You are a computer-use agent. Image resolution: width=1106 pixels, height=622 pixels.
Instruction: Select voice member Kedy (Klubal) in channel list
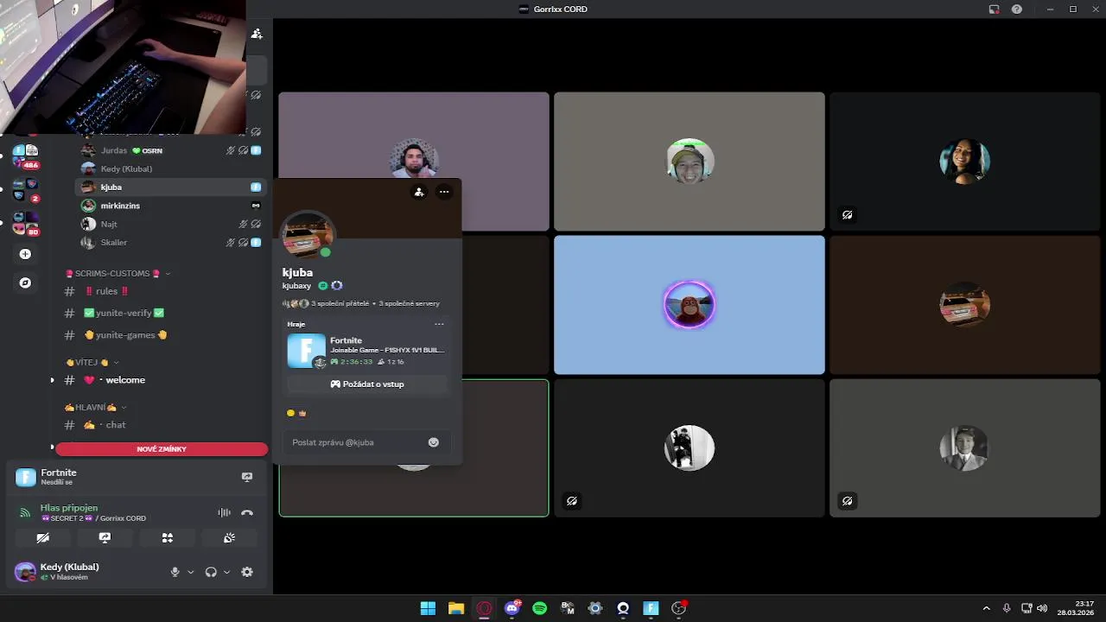pyautogui.click(x=169, y=168)
